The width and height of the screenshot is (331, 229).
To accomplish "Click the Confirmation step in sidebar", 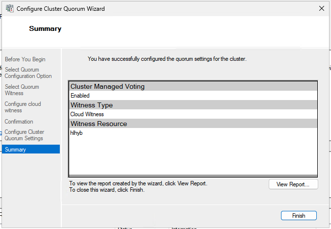I will coord(19,122).
